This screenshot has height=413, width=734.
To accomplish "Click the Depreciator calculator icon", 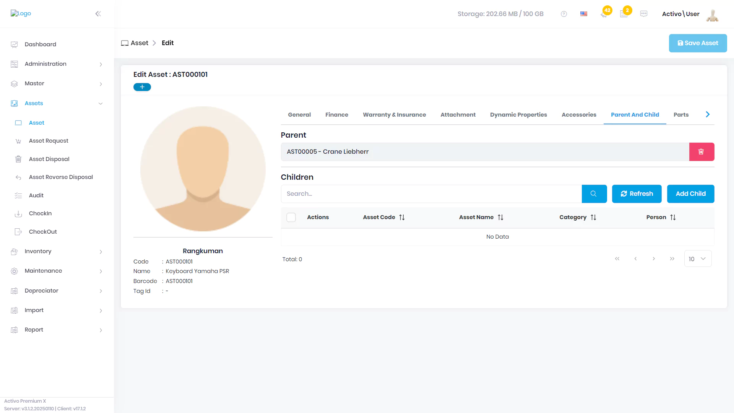I will click(14, 291).
